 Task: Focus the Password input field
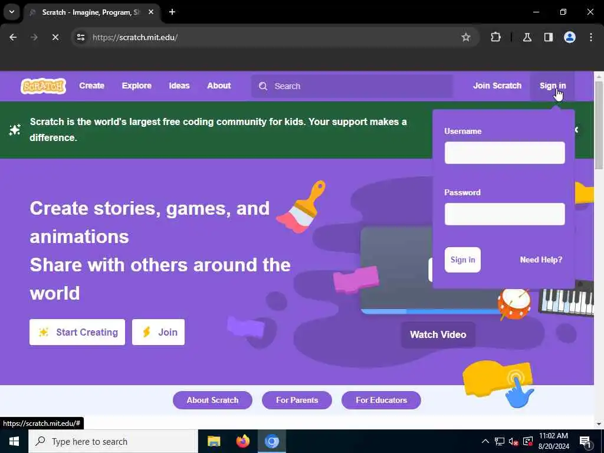pos(505,214)
